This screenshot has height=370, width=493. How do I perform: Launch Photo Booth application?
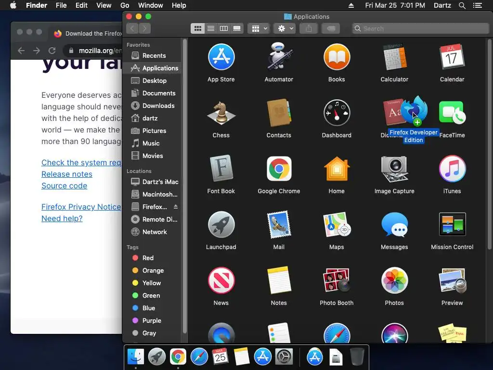tap(337, 281)
